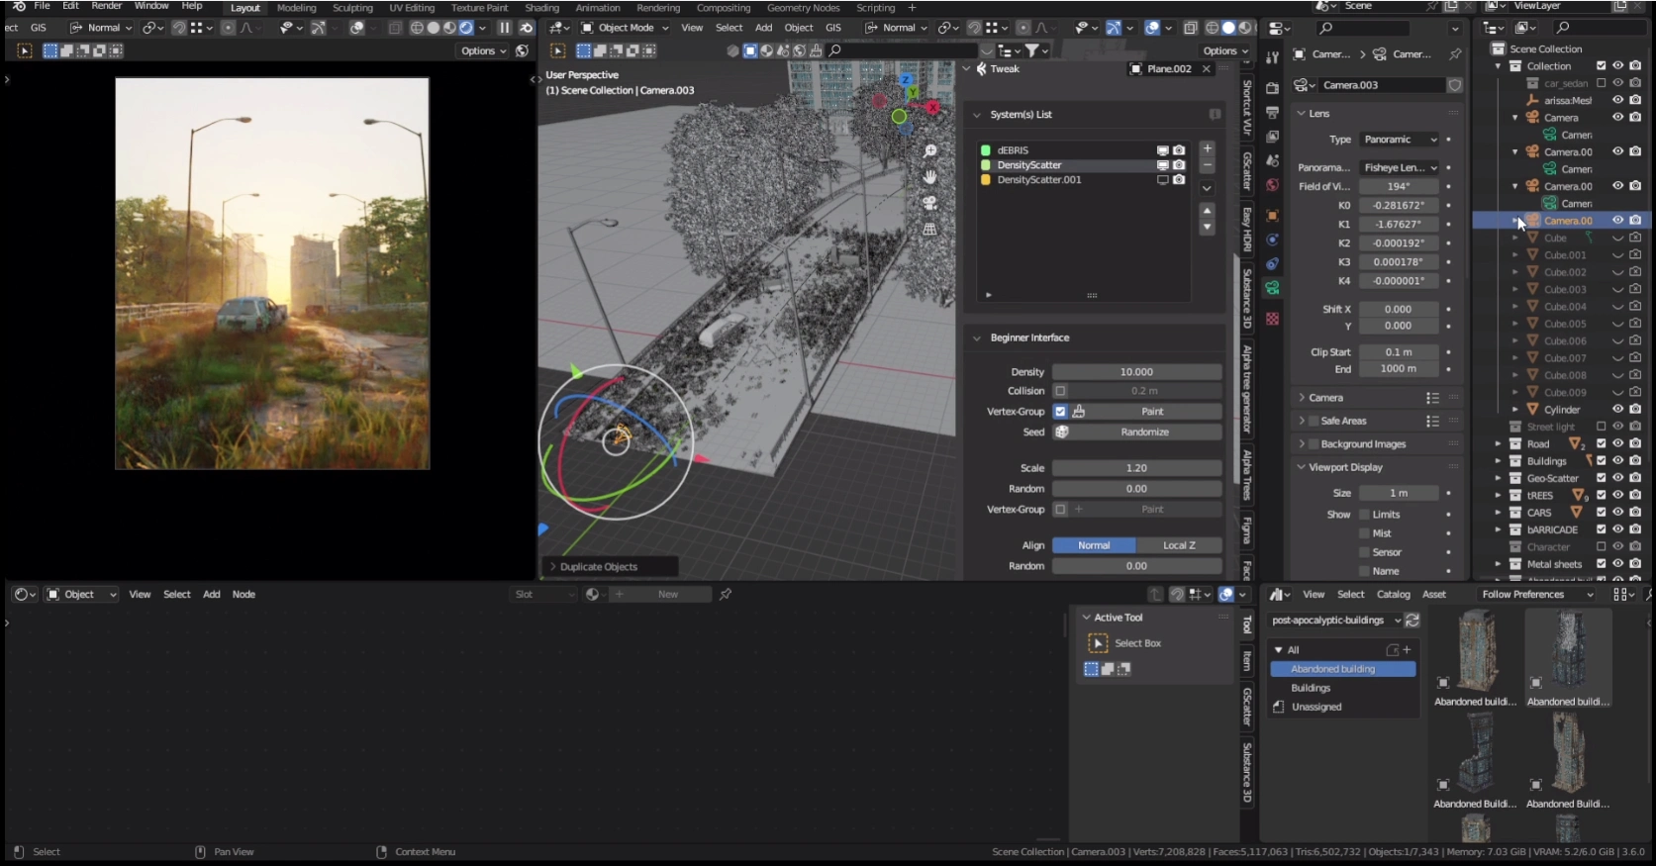
Task: Enable the Collision checkbox
Action: tap(1060, 391)
